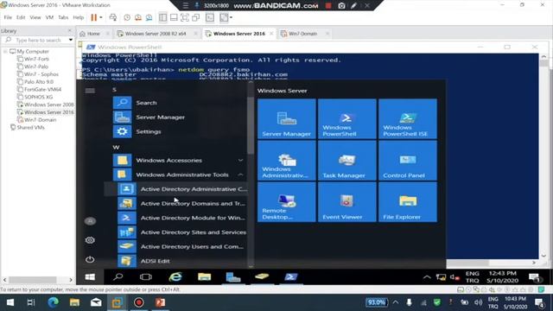Open Microsoft Edge on the host taskbar

click(x=54, y=302)
